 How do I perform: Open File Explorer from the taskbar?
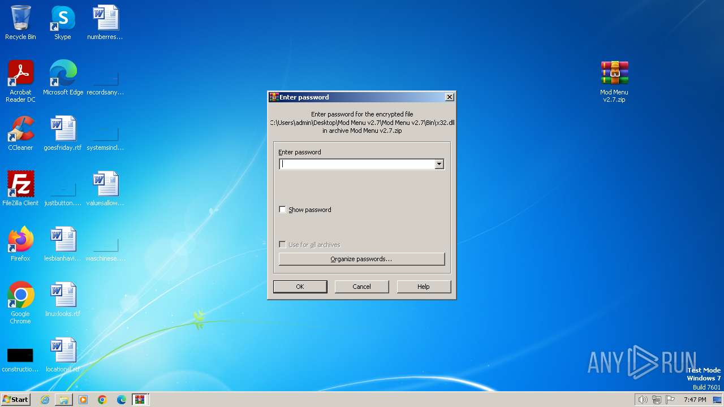[64, 400]
